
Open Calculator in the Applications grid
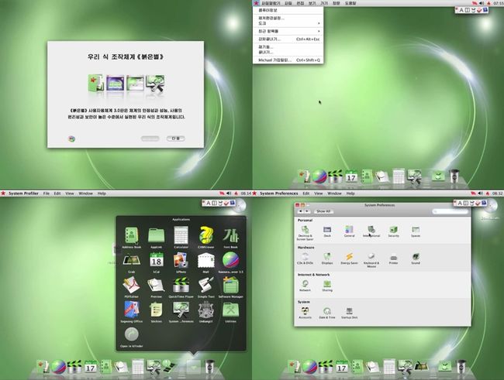pyautogui.click(x=181, y=235)
